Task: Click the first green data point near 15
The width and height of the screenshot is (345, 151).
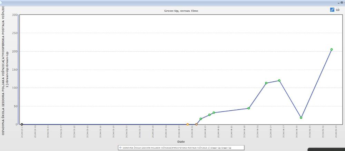Action: point(200,119)
